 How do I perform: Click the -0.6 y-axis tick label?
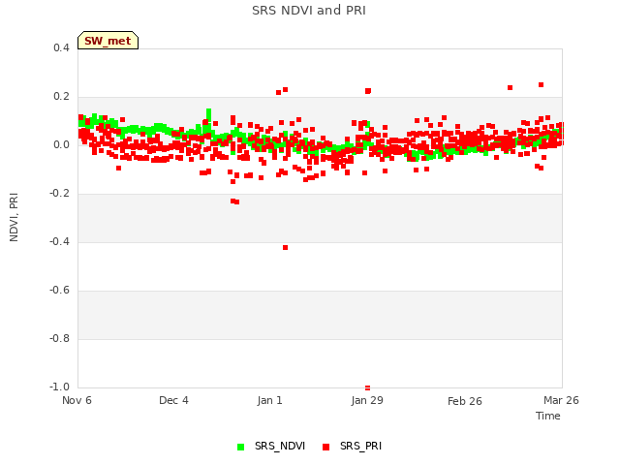59,291
